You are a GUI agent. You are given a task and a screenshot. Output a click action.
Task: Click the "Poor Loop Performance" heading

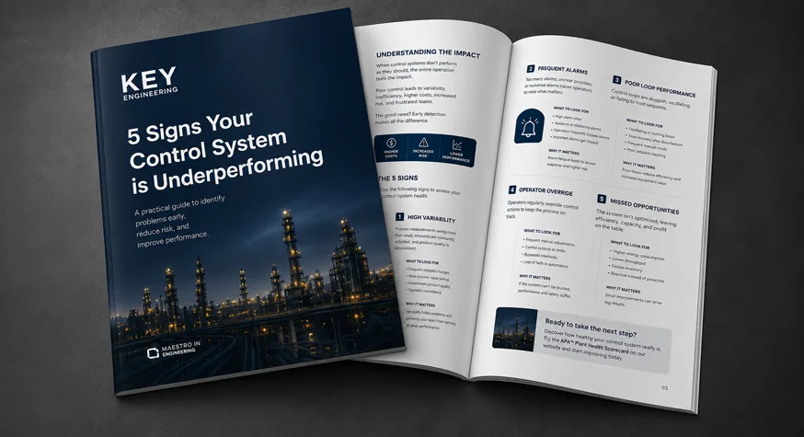[660, 88]
